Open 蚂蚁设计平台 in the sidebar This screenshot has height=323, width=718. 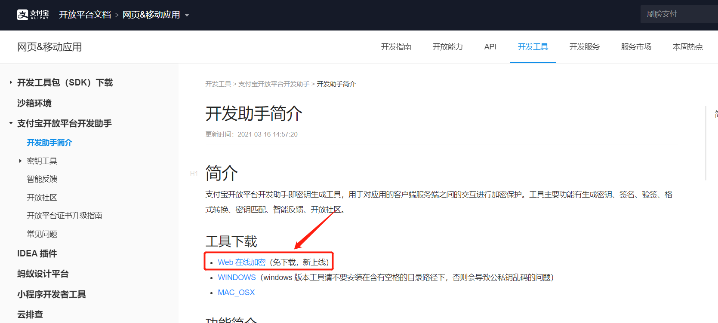43,274
